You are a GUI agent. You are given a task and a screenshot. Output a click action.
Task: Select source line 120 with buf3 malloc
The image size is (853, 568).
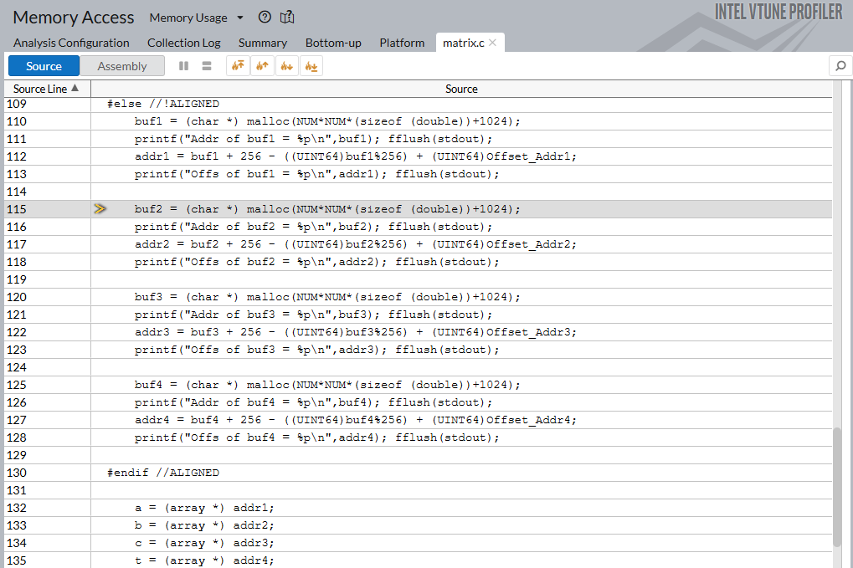click(327, 297)
